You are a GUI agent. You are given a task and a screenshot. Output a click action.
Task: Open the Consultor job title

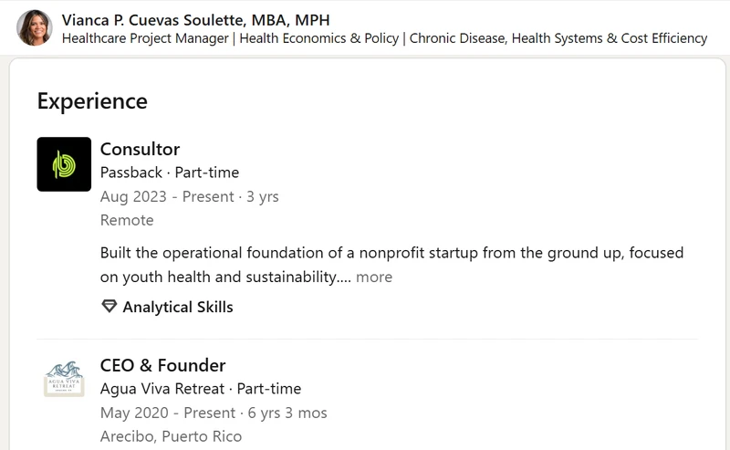pos(140,149)
